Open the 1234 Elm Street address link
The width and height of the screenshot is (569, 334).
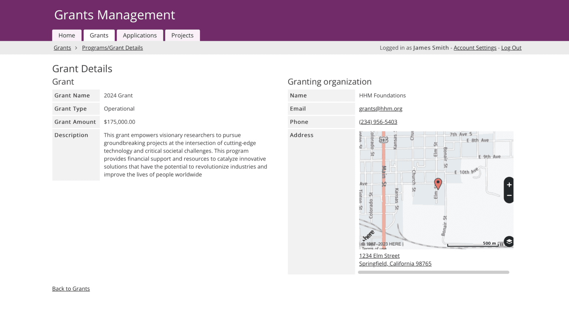[x=379, y=256]
